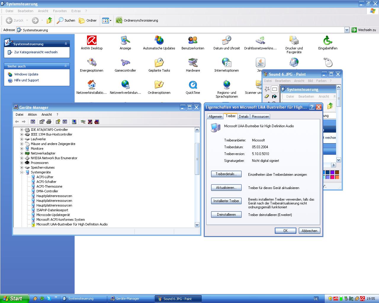Screen dimensions: 379x303
Task: Click OK in the properties dialog
Action: point(285,231)
